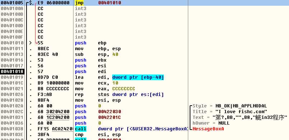Select address 00401010

(x=12, y=43)
